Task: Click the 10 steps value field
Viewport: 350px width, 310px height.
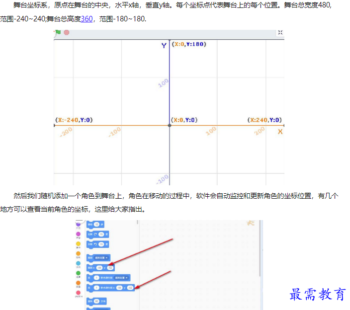Action: 96,225
